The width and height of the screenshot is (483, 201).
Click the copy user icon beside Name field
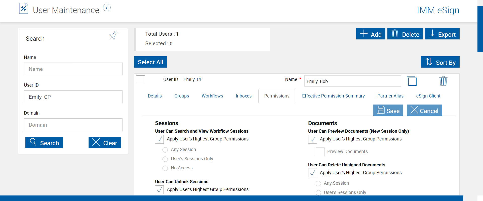(412, 81)
